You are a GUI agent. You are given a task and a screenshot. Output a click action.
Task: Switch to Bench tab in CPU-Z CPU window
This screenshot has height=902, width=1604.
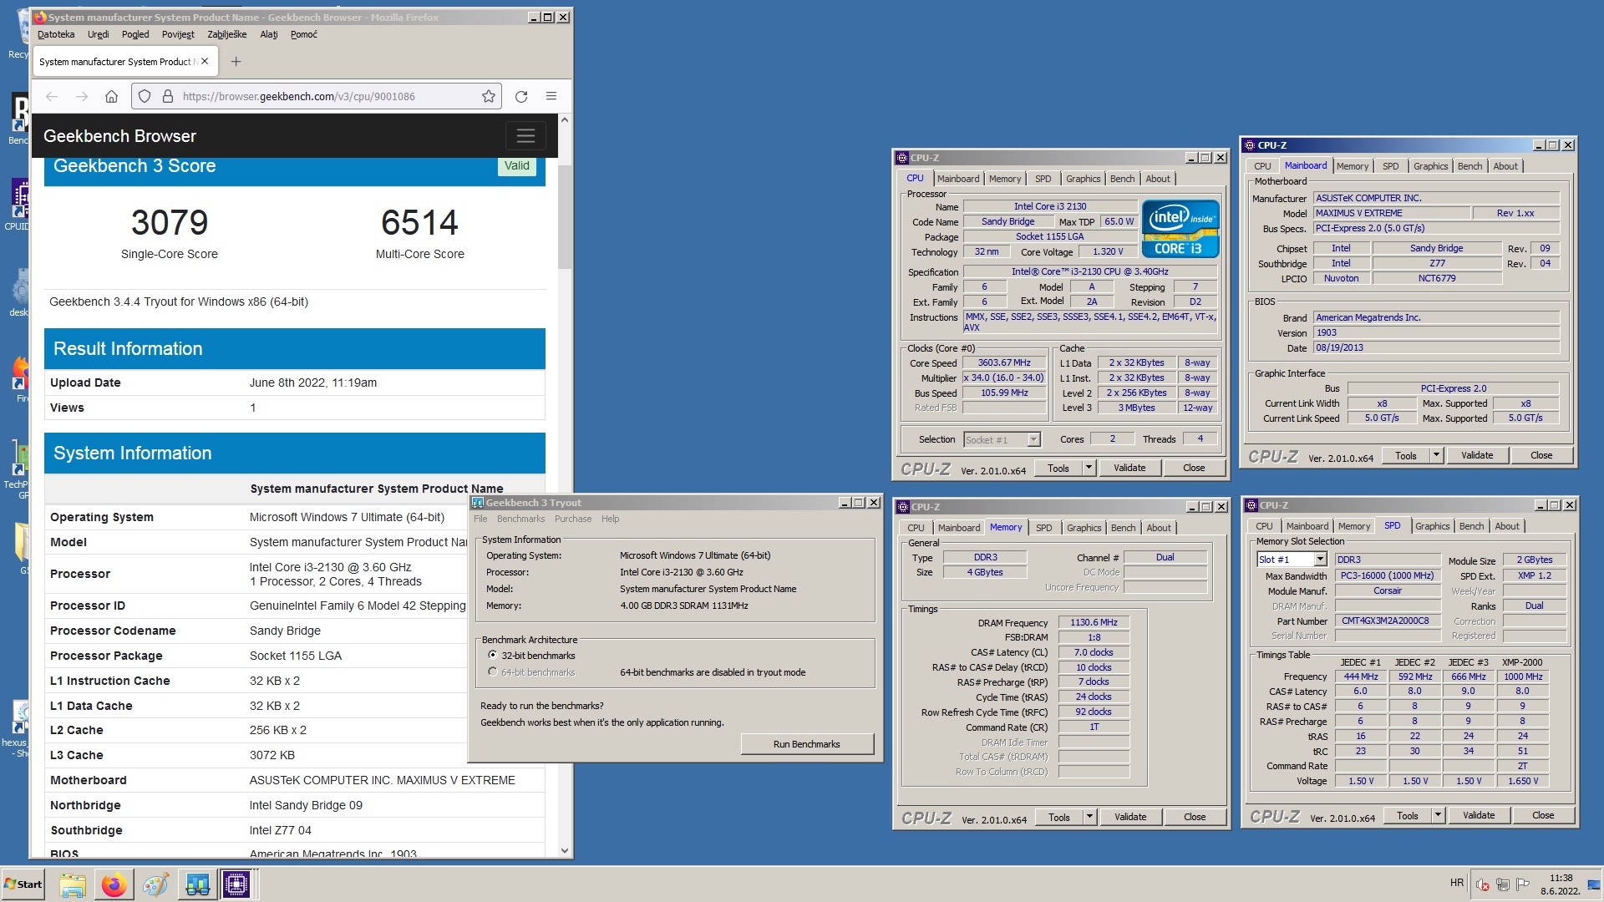pyautogui.click(x=1122, y=179)
